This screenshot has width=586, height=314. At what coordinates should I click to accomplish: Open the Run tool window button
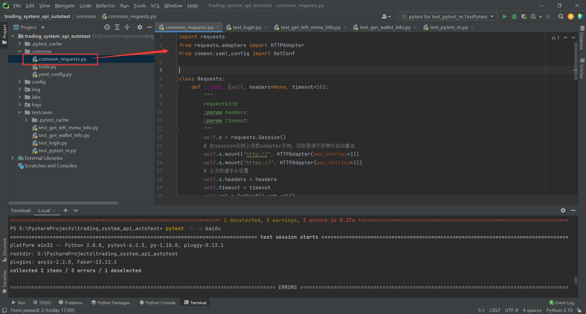(x=19, y=302)
